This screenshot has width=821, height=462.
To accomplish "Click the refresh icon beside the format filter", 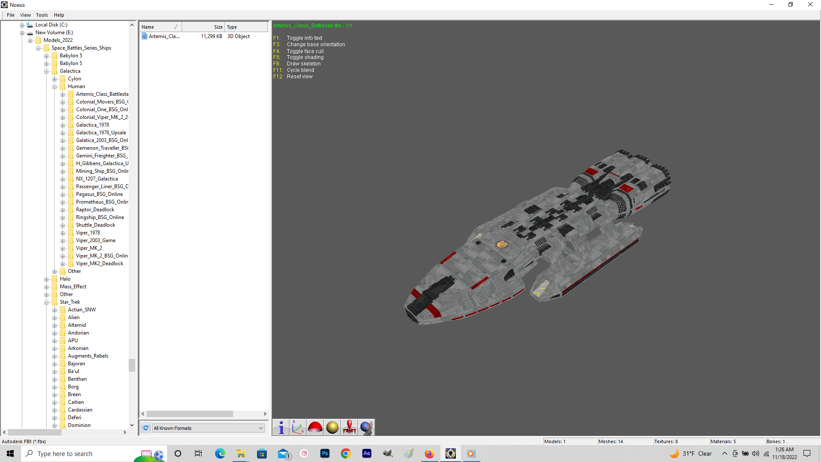I will click(x=146, y=428).
